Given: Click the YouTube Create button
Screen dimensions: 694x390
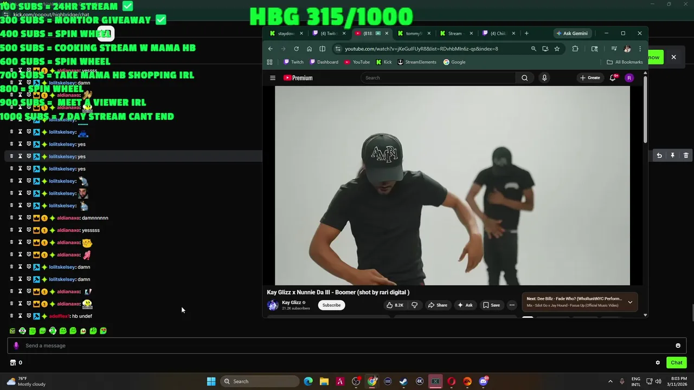Looking at the screenshot, I should 590,78.
